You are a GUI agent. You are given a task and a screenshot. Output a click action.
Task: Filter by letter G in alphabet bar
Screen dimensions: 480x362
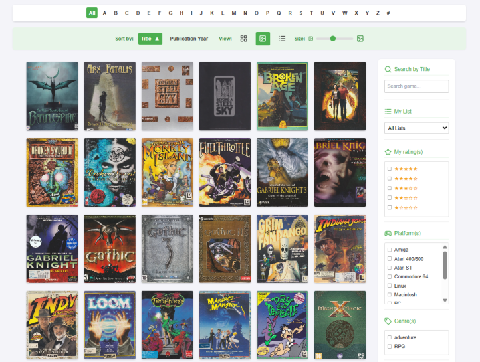[x=170, y=13]
